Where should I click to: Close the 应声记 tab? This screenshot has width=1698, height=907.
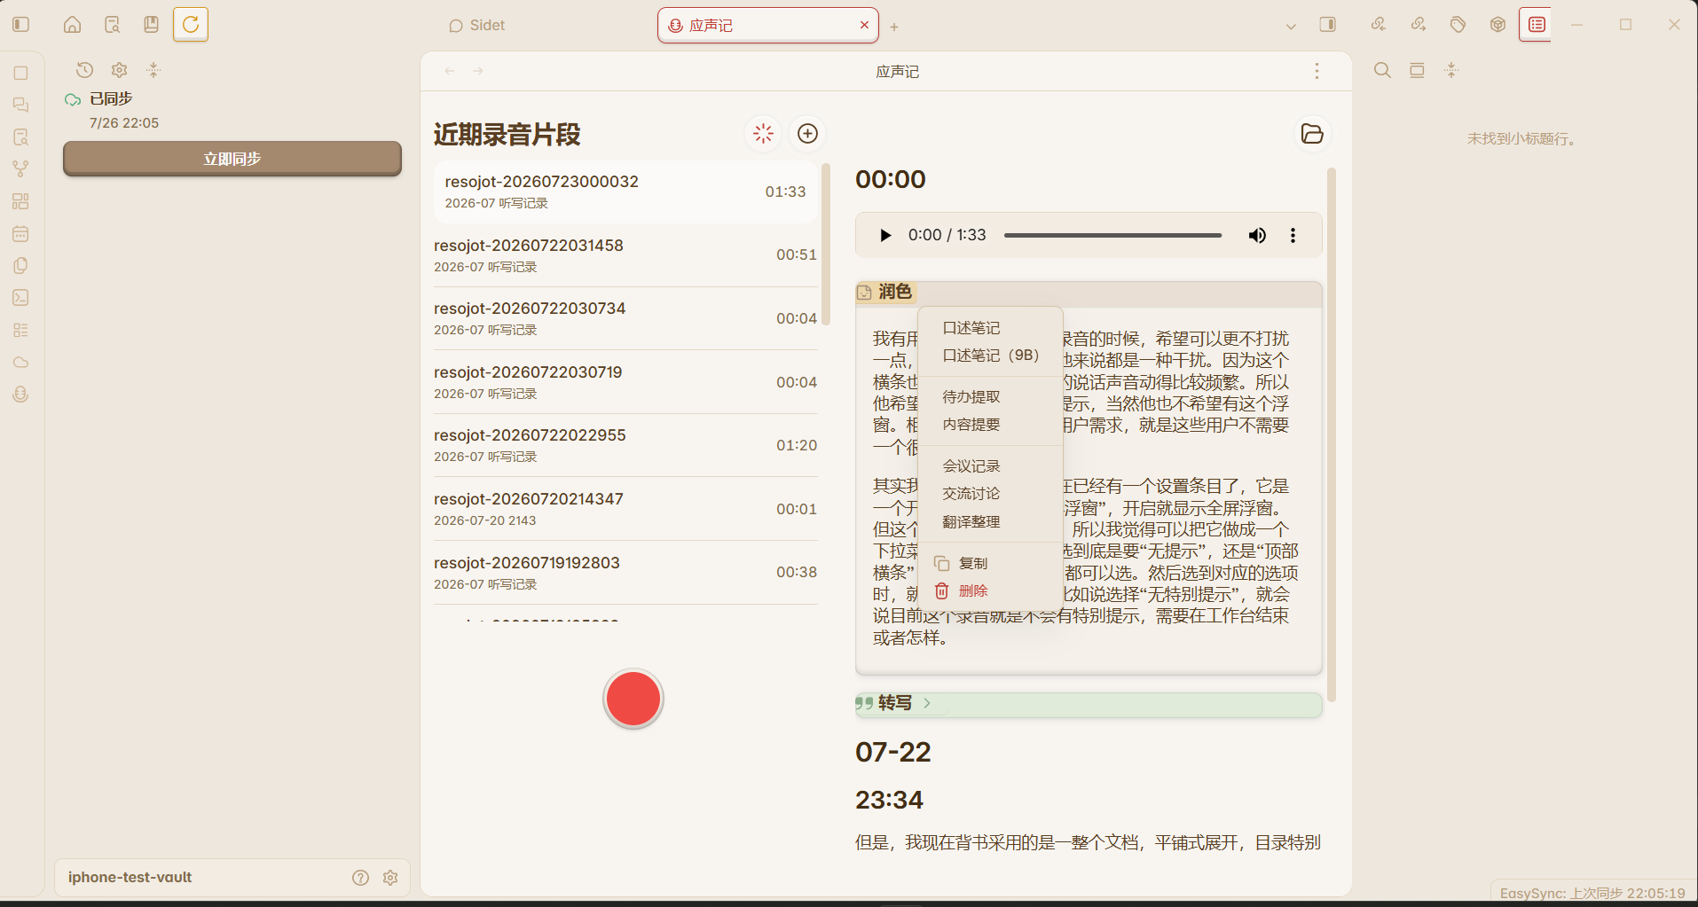pos(864,25)
